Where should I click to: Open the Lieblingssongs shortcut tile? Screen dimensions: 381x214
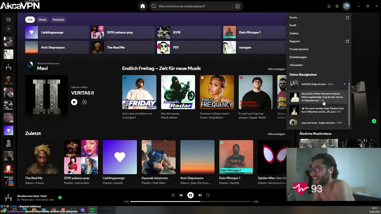click(57, 32)
